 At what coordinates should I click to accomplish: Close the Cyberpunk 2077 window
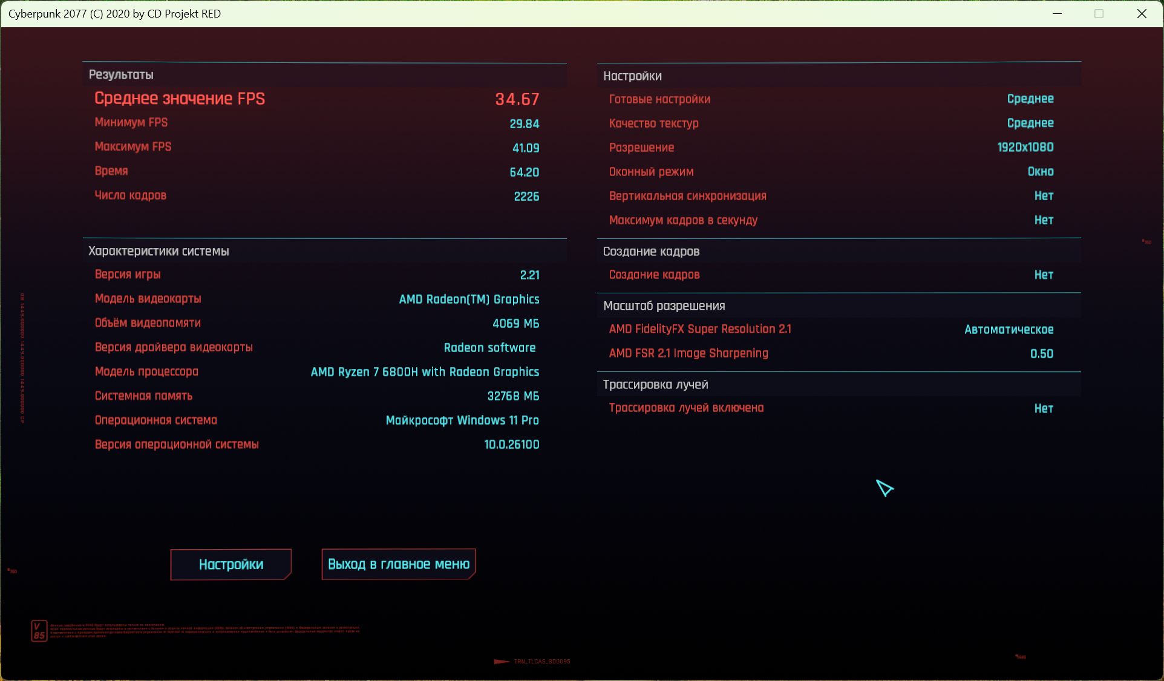pos(1142,13)
